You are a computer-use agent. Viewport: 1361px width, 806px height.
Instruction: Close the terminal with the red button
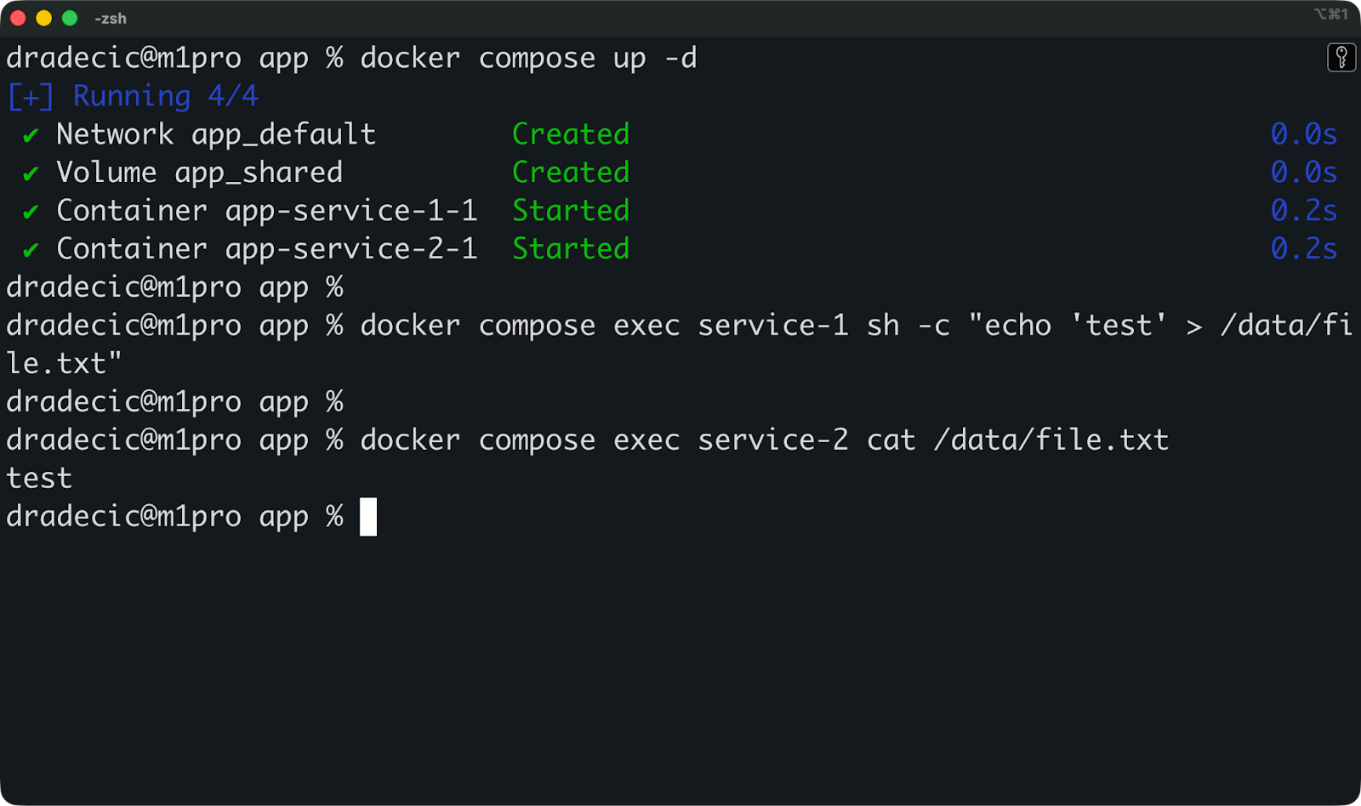click(x=18, y=18)
